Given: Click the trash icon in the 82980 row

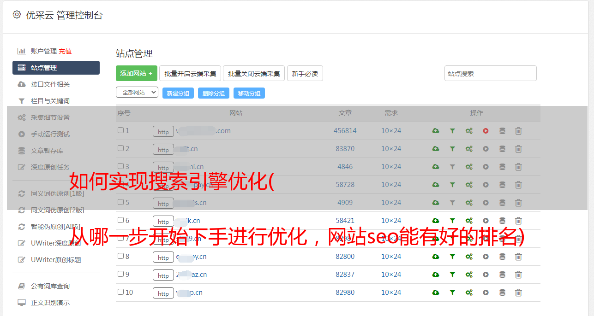Looking at the screenshot, I should pyautogui.click(x=518, y=293).
